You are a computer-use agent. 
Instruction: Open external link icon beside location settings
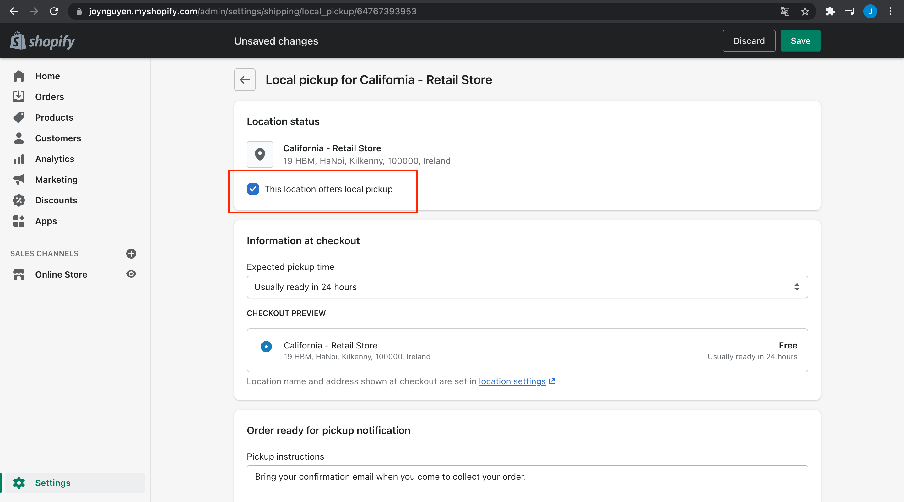tap(552, 381)
